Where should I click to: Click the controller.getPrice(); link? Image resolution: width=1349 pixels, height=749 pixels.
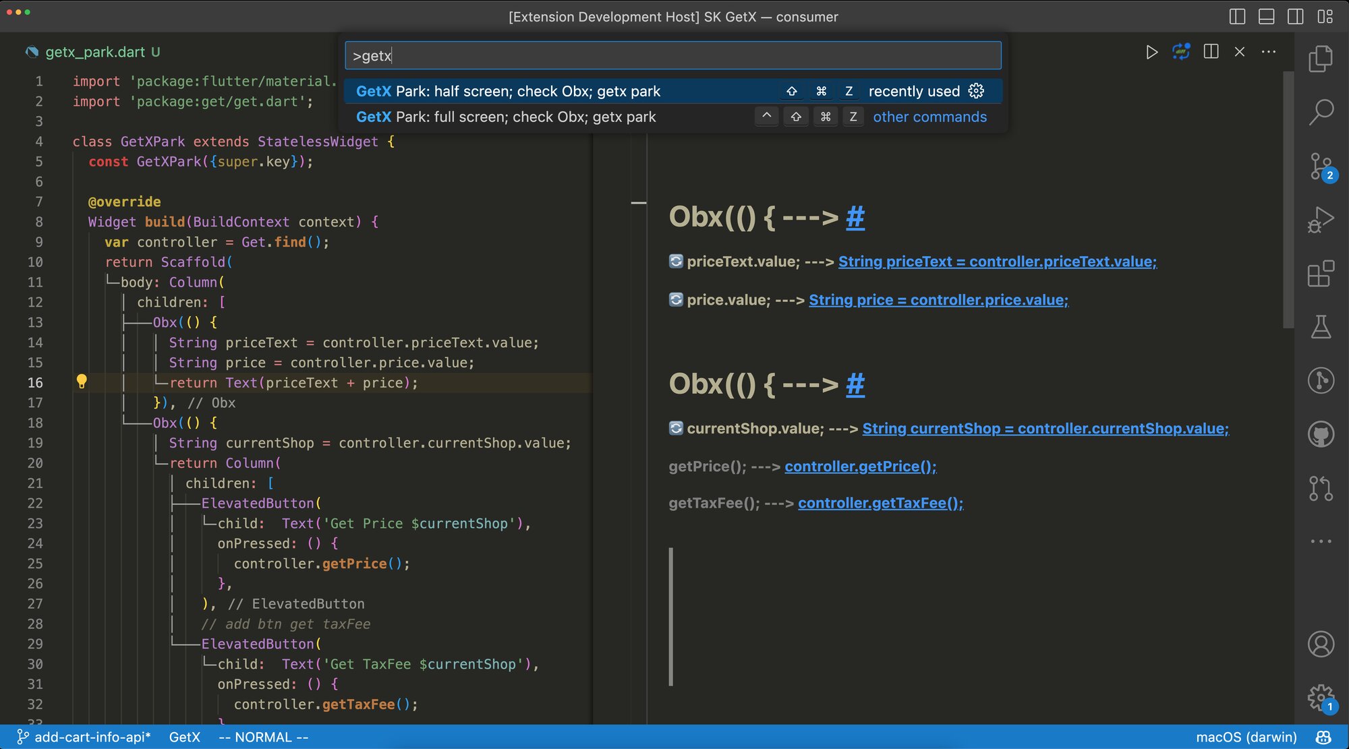[860, 467]
